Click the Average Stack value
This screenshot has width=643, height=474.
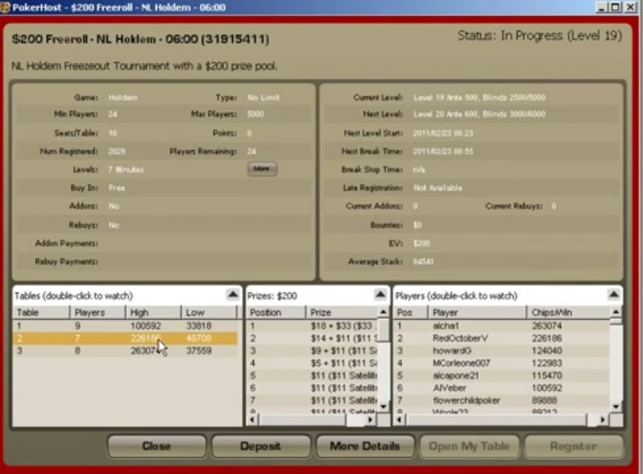[x=424, y=262]
